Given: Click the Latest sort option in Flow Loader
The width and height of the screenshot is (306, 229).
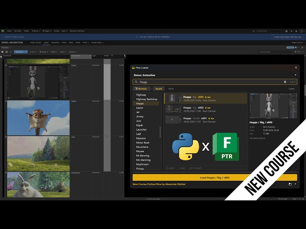Looking at the screenshot, I should 292,89.
